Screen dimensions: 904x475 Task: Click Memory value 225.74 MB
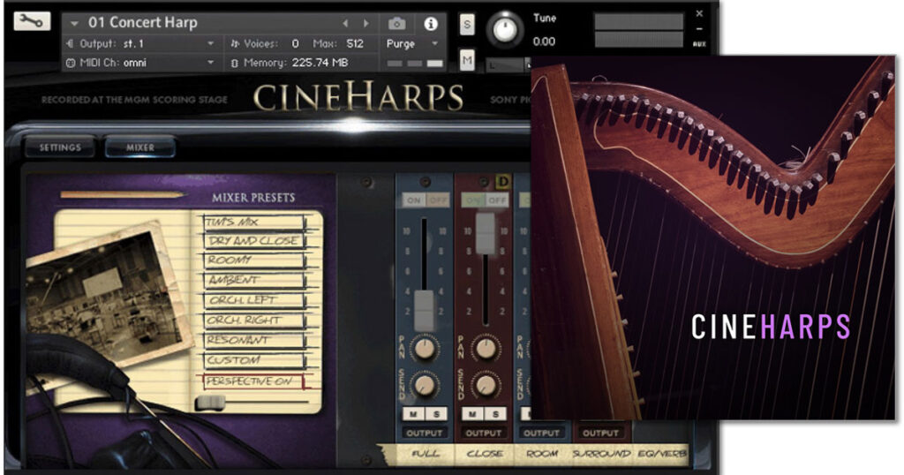click(x=320, y=63)
